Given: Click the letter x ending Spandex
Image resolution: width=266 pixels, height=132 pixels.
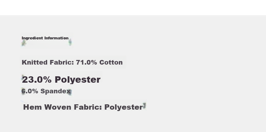Looking at the screenshot, I should pos(68,92).
